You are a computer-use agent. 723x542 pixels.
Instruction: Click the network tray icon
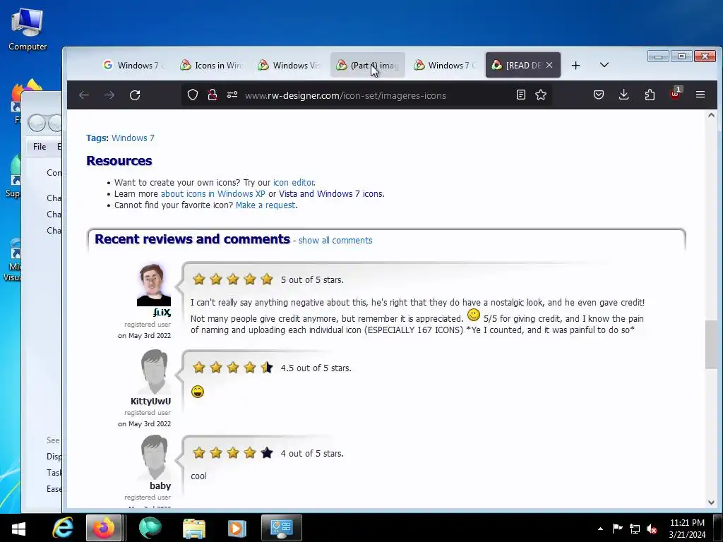click(x=635, y=529)
